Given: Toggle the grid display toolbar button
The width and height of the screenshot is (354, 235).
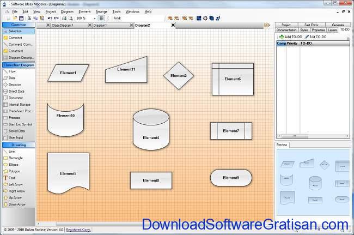Looking at the screenshot, I should coord(101,18).
